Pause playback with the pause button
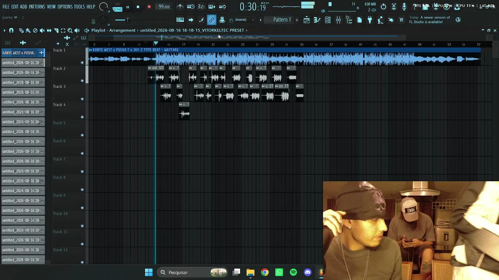This screenshot has width=499, height=280. 127,7
